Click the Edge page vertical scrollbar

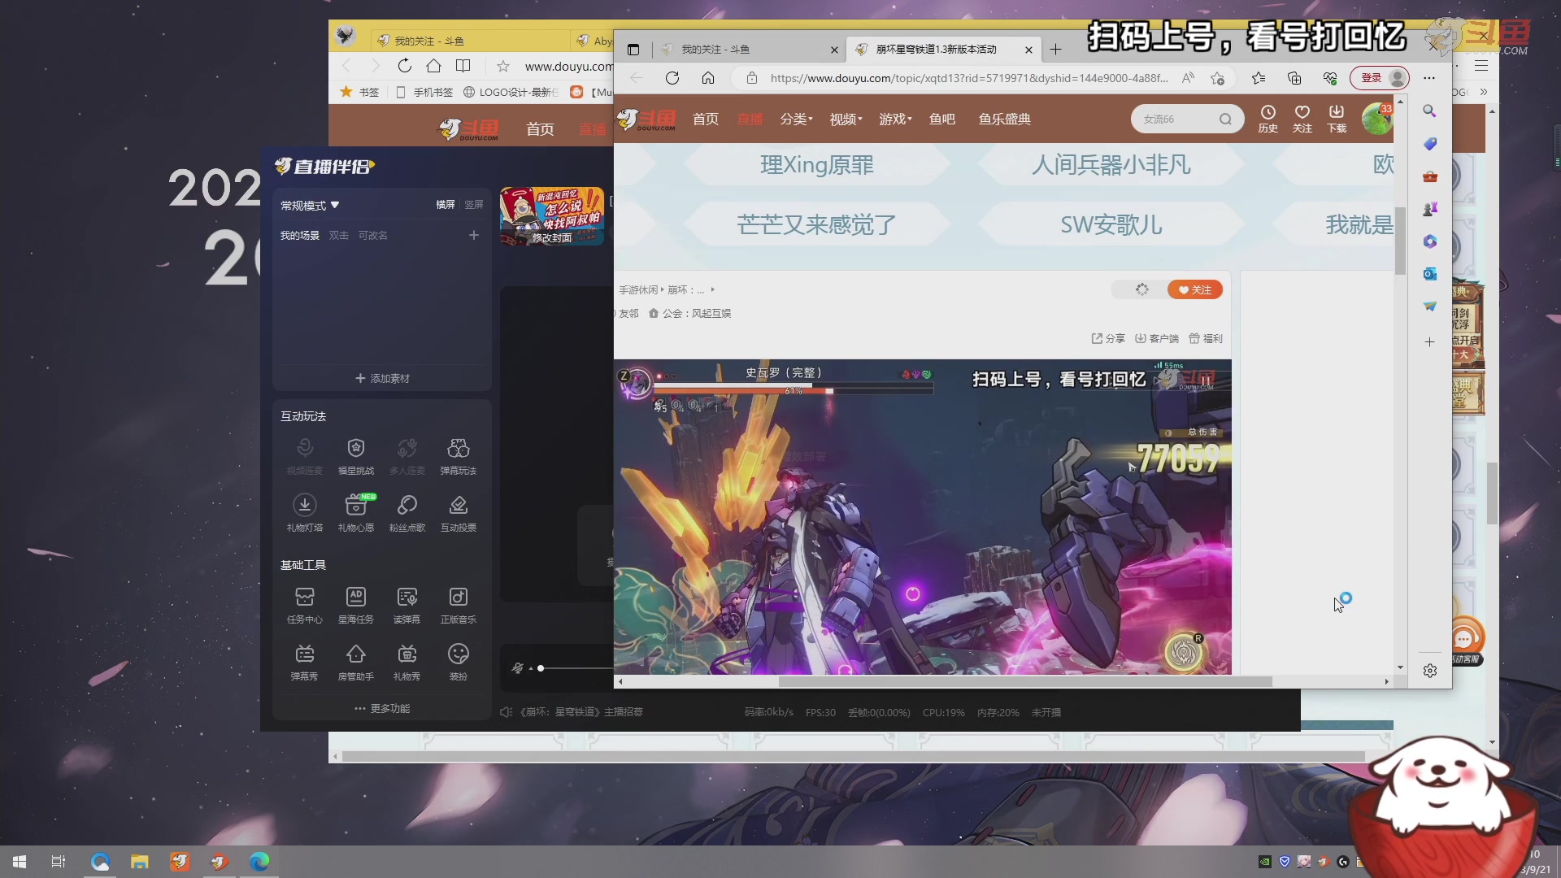pos(1400,241)
